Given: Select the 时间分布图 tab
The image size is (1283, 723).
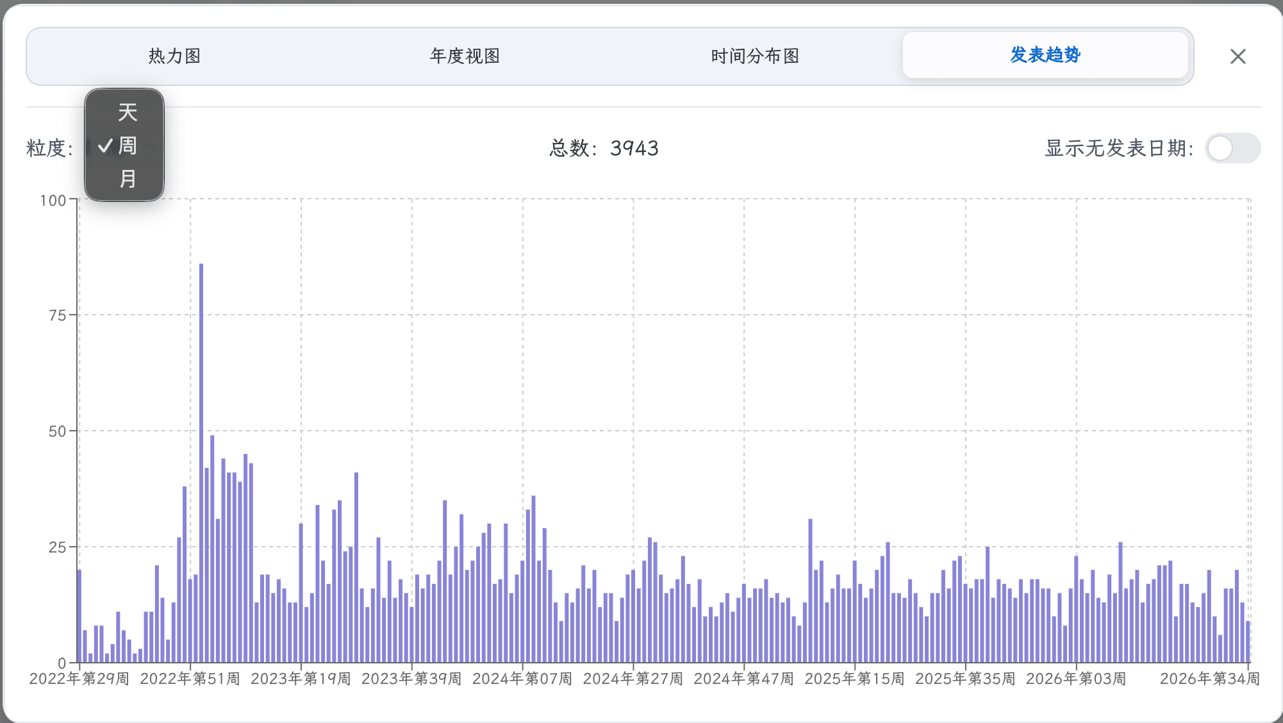Looking at the screenshot, I should pyautogui.click(x=755, y=56).
